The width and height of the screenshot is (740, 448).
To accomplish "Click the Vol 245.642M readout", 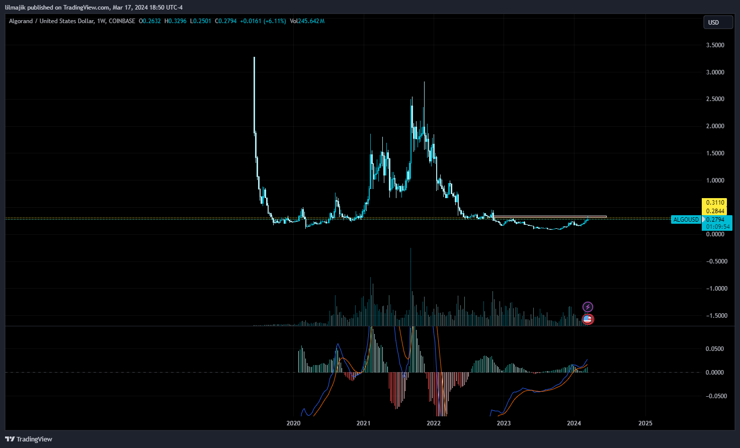I will (x=307, y=21).
